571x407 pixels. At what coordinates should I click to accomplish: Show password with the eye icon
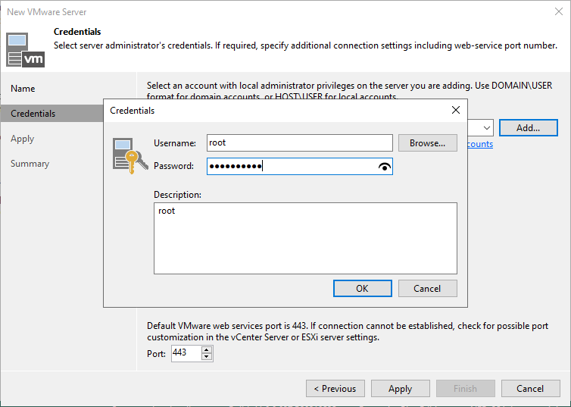(385, 167)
